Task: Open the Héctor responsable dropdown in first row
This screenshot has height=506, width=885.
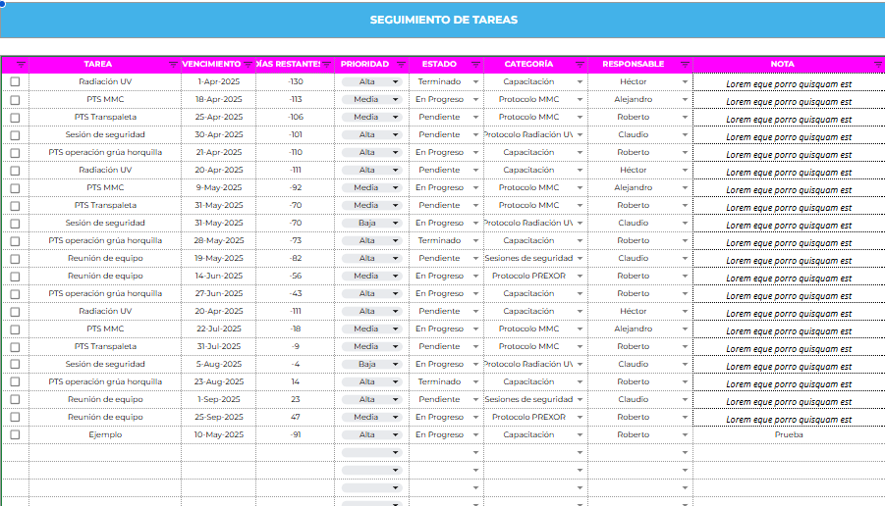Action: (x=685, y=82)
